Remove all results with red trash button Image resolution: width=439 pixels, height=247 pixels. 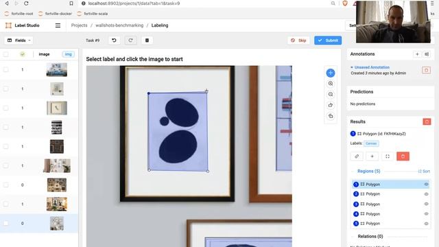[x=427, y=121]
